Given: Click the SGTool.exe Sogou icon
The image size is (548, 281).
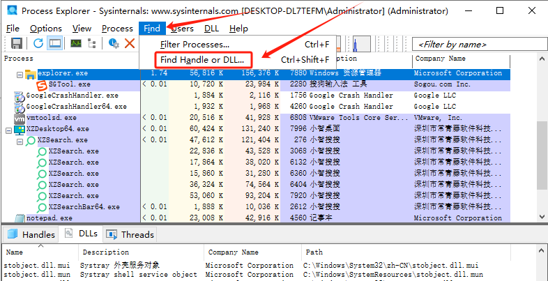Looking at the screenshot, I should click(x=43, y=85).
